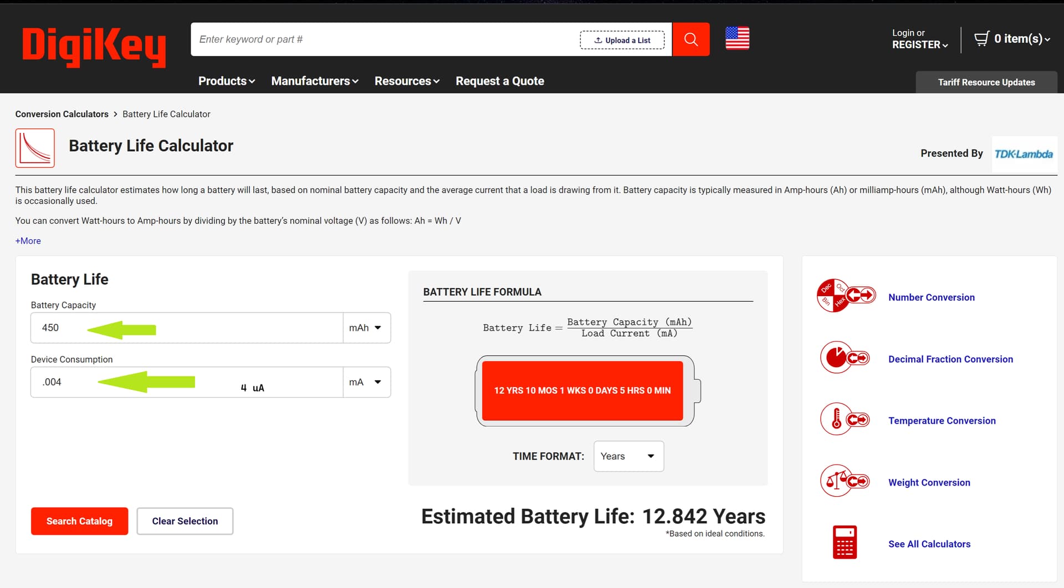
Task: Go to Conversion Calculators breadcrumb
Action: pos(62,114)
